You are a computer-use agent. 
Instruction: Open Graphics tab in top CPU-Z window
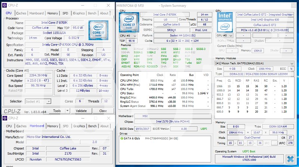tap(79, 13)
